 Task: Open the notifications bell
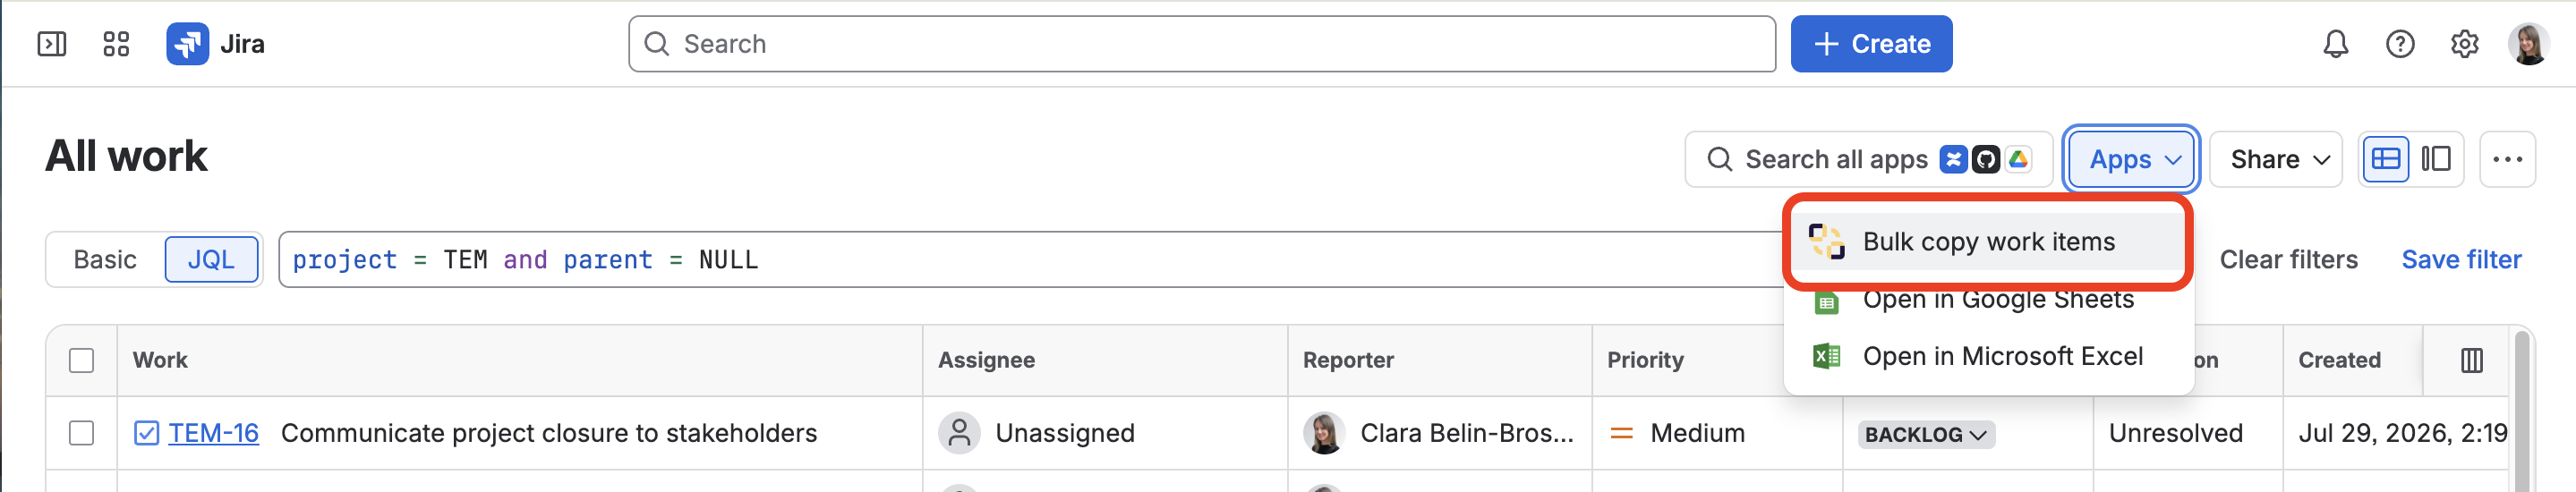point(2335,44)
